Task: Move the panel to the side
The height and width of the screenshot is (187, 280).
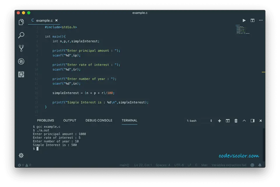Action: 252,121
